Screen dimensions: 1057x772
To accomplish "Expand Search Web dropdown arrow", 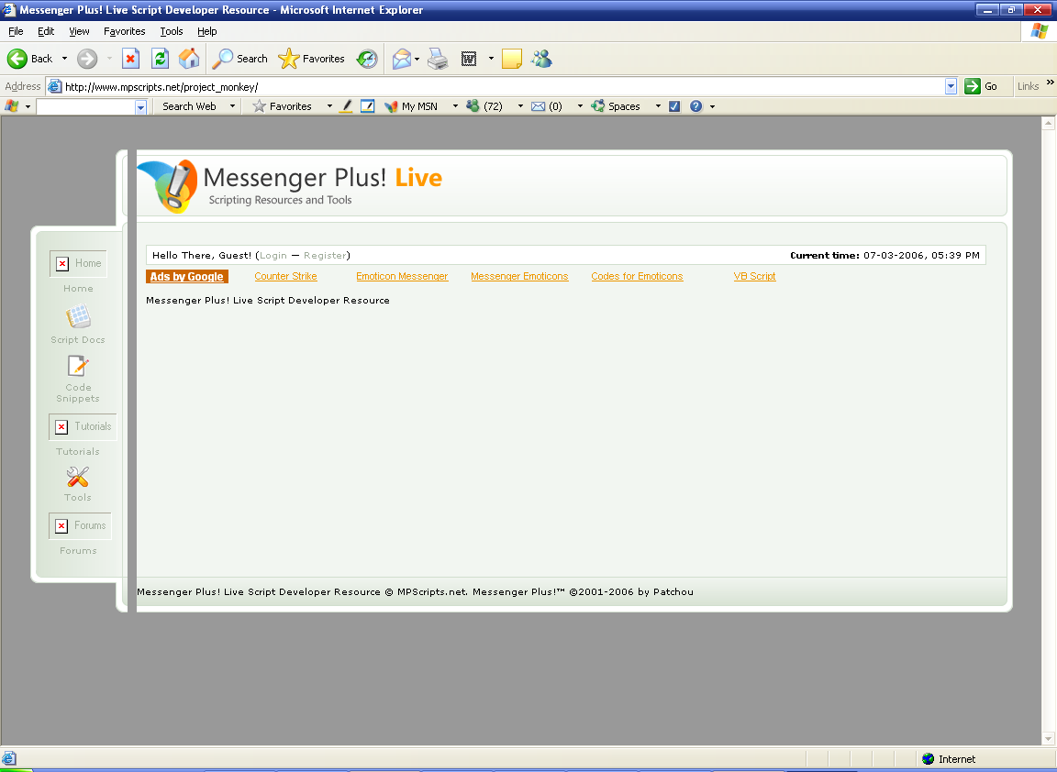I will tap(232, 106).
